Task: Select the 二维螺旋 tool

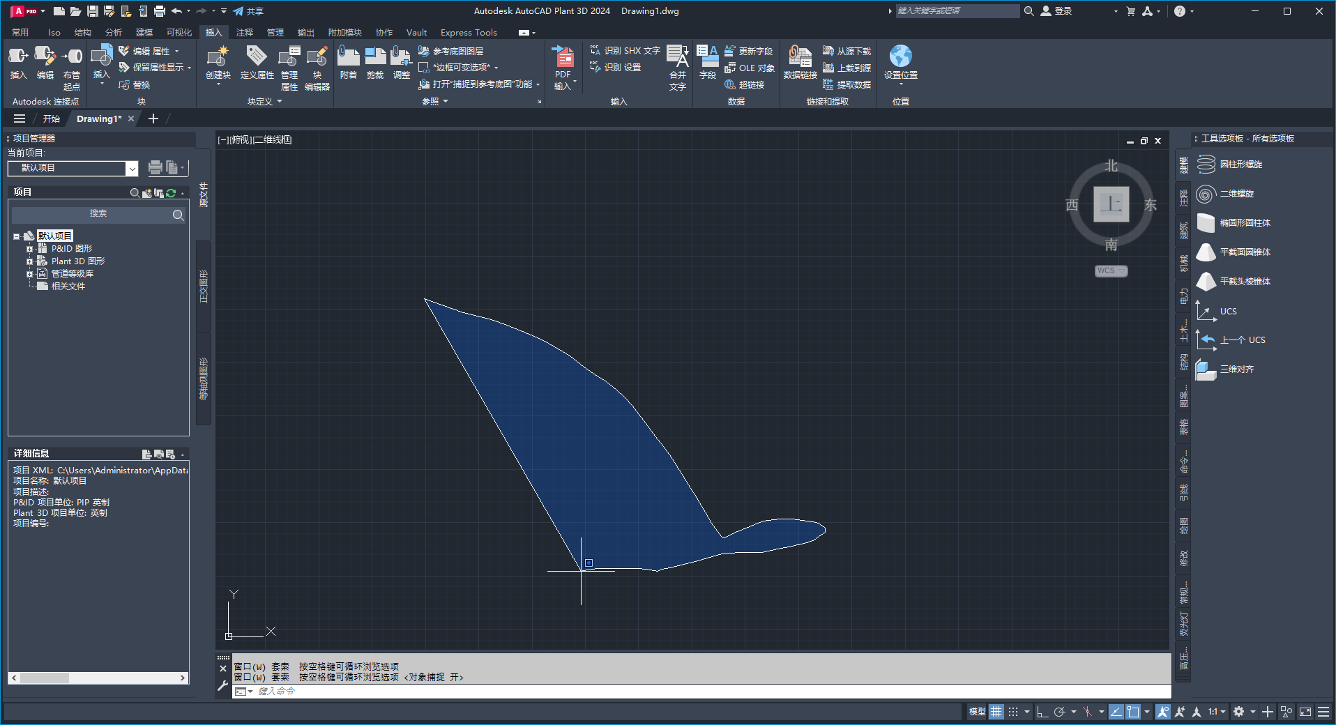Action: [1225, 194]
